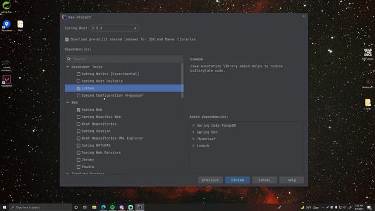375x211 pixels.
Task: Open Spotify from the taskbar
Action: coord(112,207)
